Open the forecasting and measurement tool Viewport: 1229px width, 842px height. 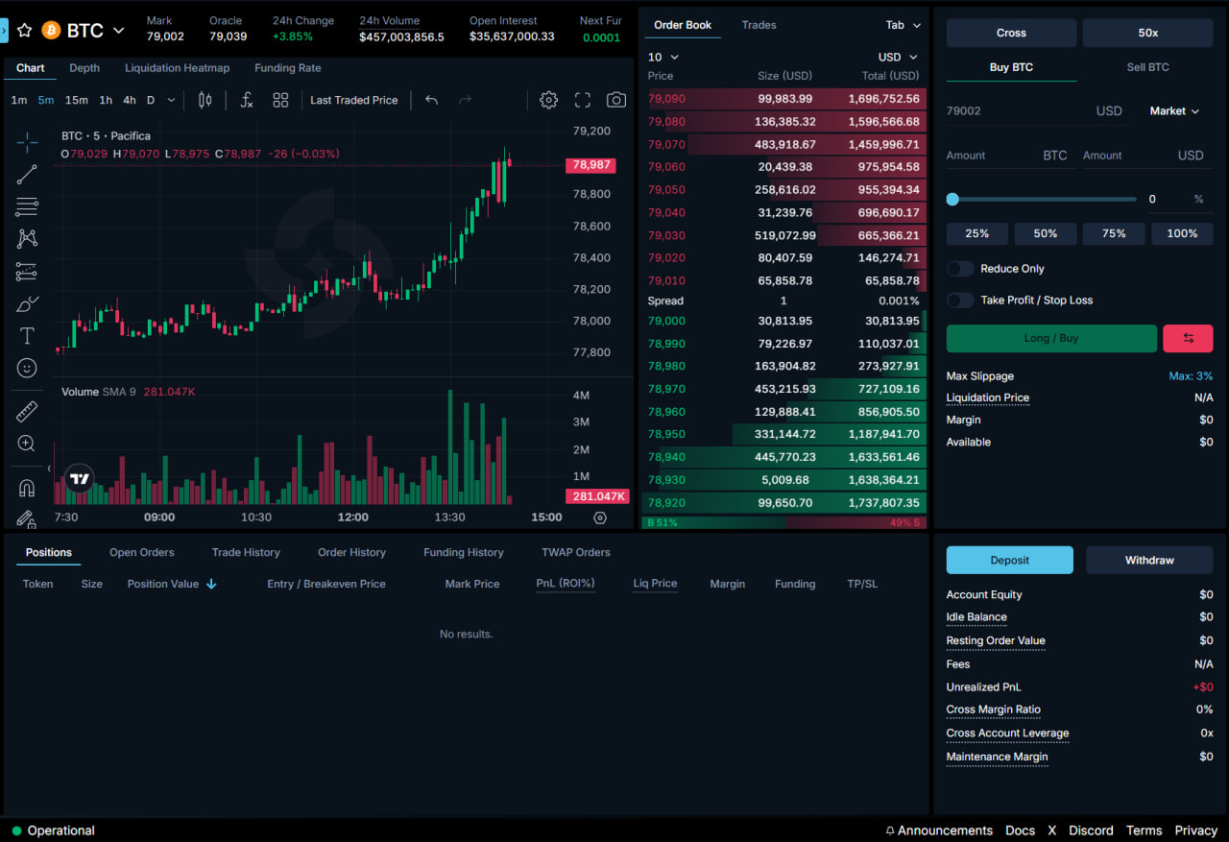tap(27, 272)
